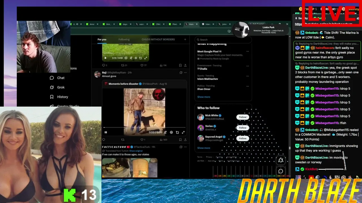362x203 pixels.
Task: Open more options for Islam Makhachev trend
Action: (x=247, y=76)
